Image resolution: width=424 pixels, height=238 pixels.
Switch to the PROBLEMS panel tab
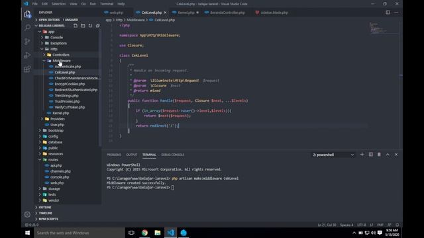click(x=114, y=155)
